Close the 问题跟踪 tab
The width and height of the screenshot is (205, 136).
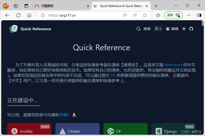(88, 6)
